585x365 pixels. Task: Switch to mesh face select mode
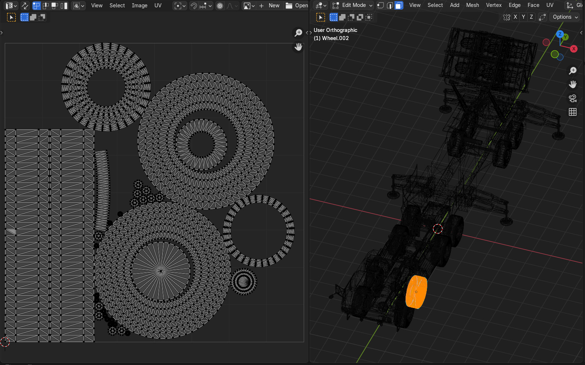click(399, 5)
